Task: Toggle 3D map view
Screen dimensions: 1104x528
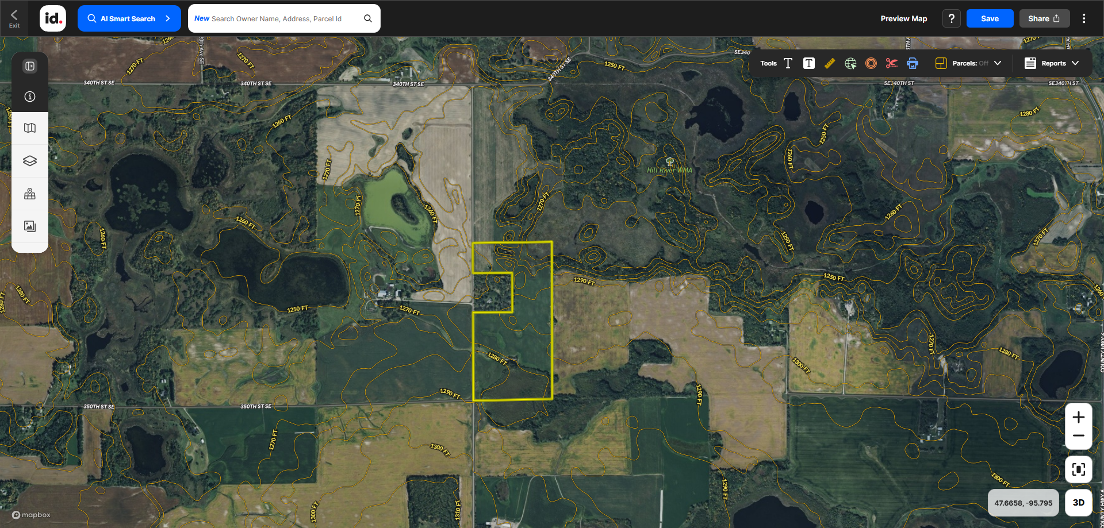Action: click(x=1079, y=503)
